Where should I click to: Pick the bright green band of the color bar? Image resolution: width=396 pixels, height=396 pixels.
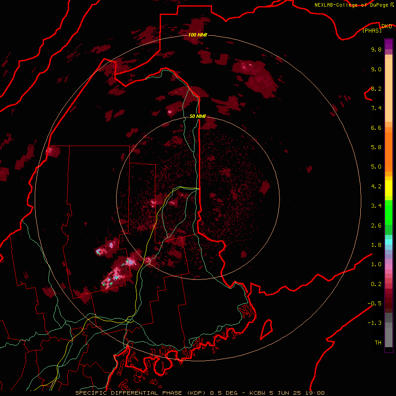coord(389,213)
